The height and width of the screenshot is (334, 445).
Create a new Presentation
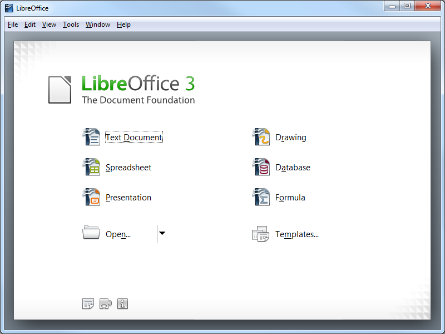pos(128,198)
